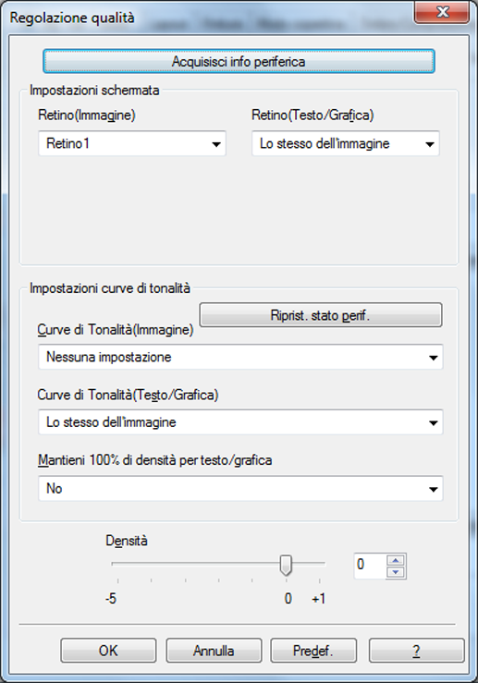478x683 pixels.
Task: Close the Regolazione qualità dialog
Action: point(442,12)
